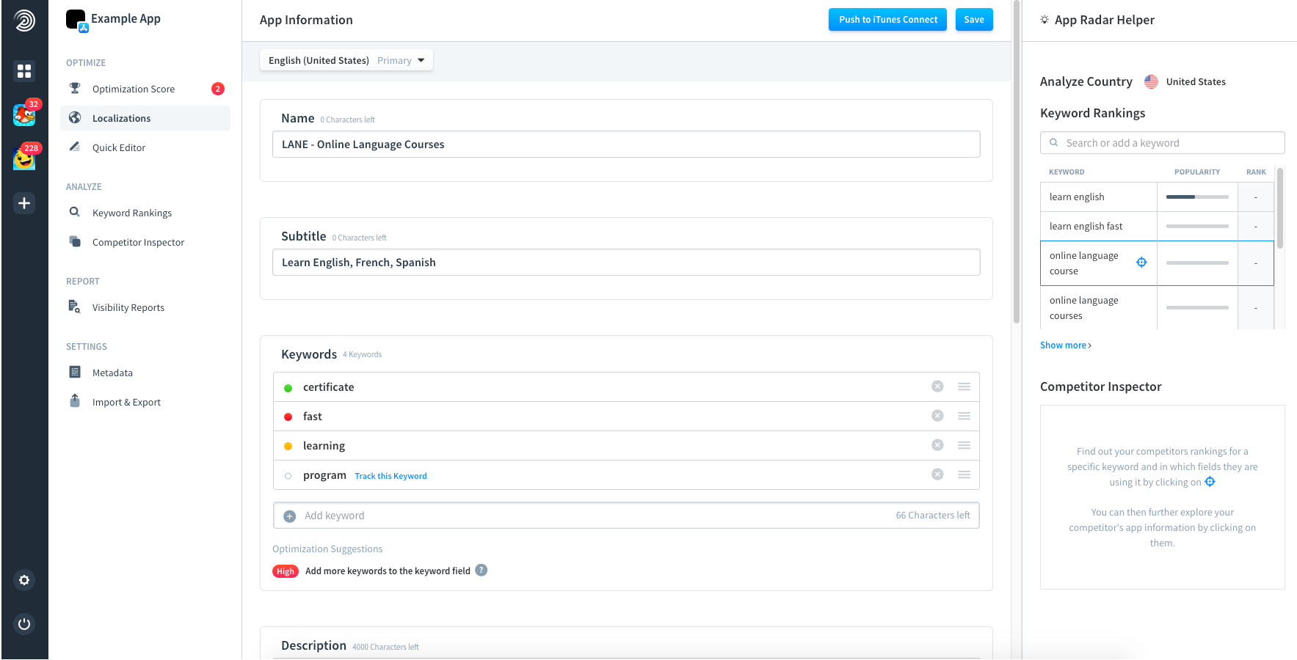1297x660 pixels.
Task: Click the High priority badge
Action: click(286, 571)
